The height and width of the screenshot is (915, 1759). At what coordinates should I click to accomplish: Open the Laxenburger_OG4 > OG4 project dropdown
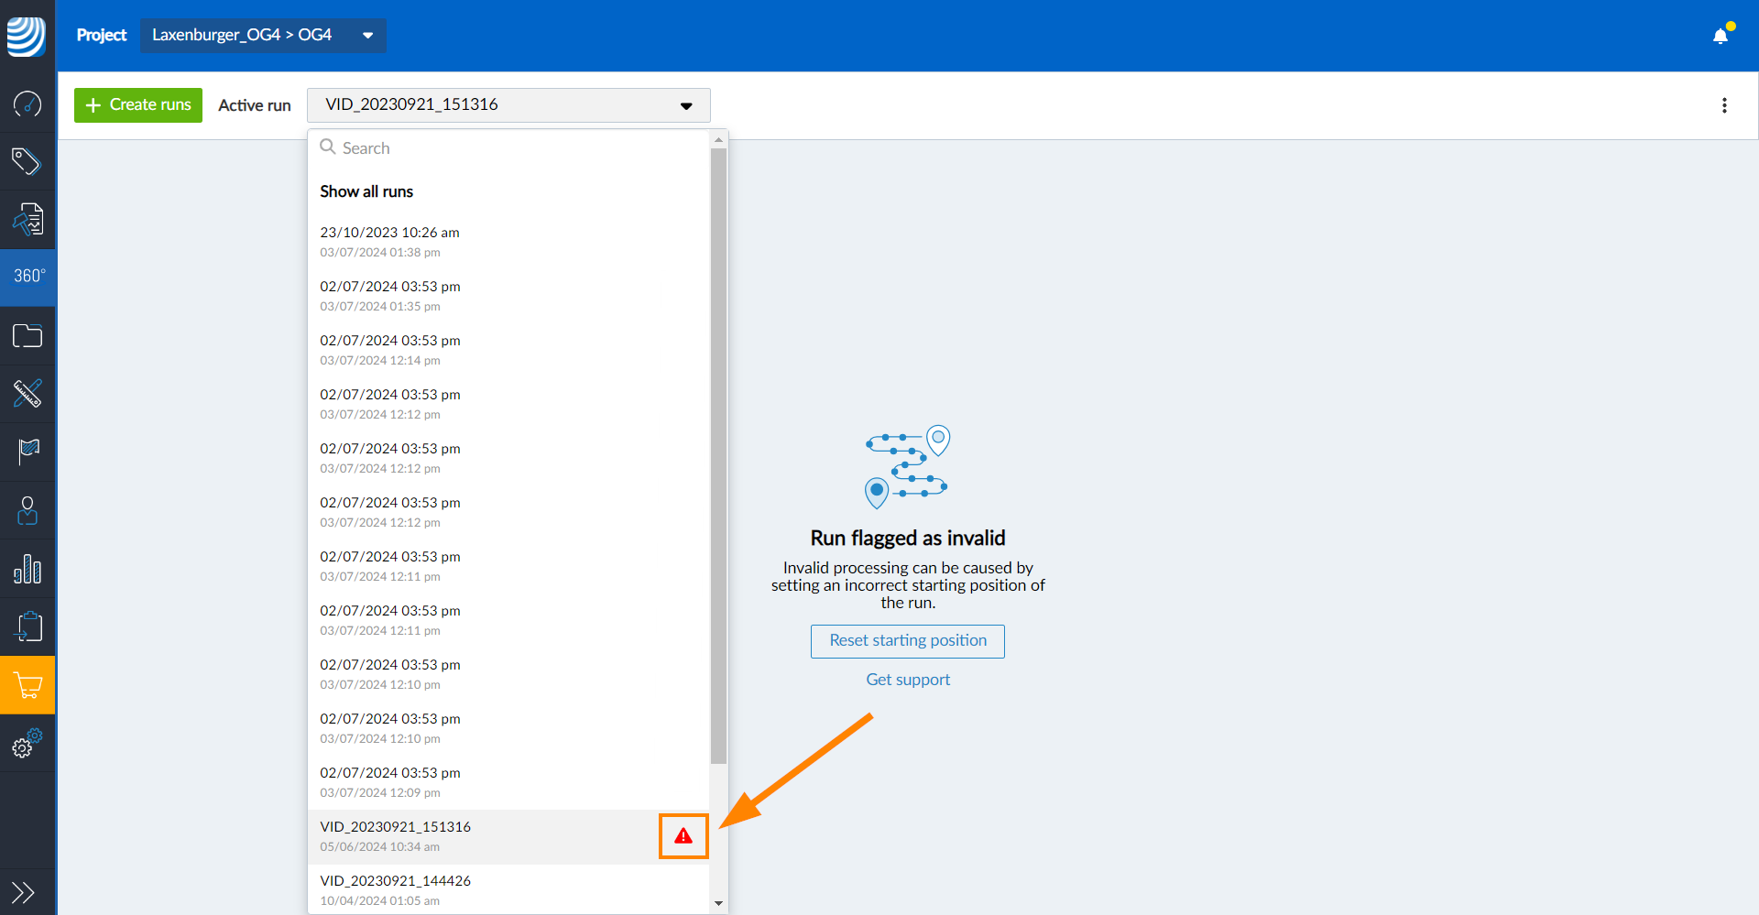(x=263, y=35)
